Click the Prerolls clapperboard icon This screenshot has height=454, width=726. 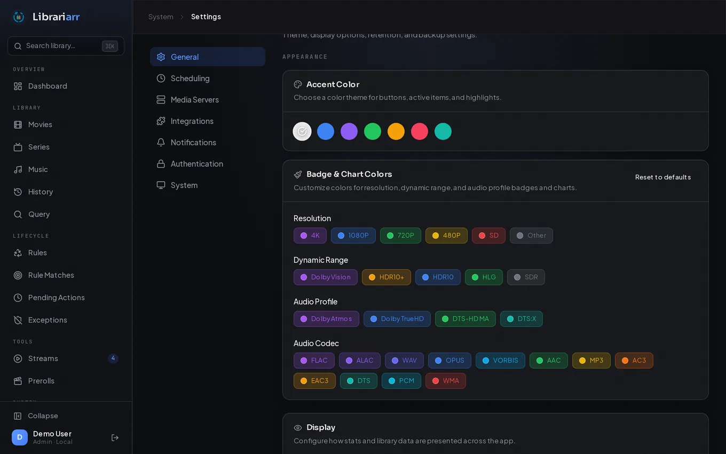pyautogui.click(x=18, y=381)
